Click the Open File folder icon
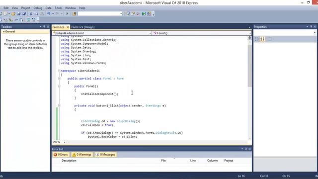The width and height of the screenshot is (318, 179). pos(13,14)
